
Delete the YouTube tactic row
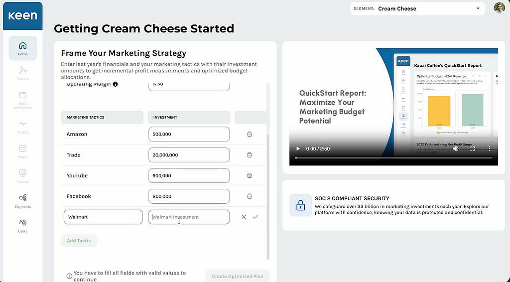coord(250,176)
